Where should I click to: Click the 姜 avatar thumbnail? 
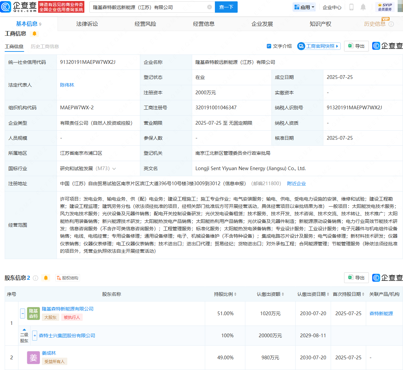pos(33,358)
